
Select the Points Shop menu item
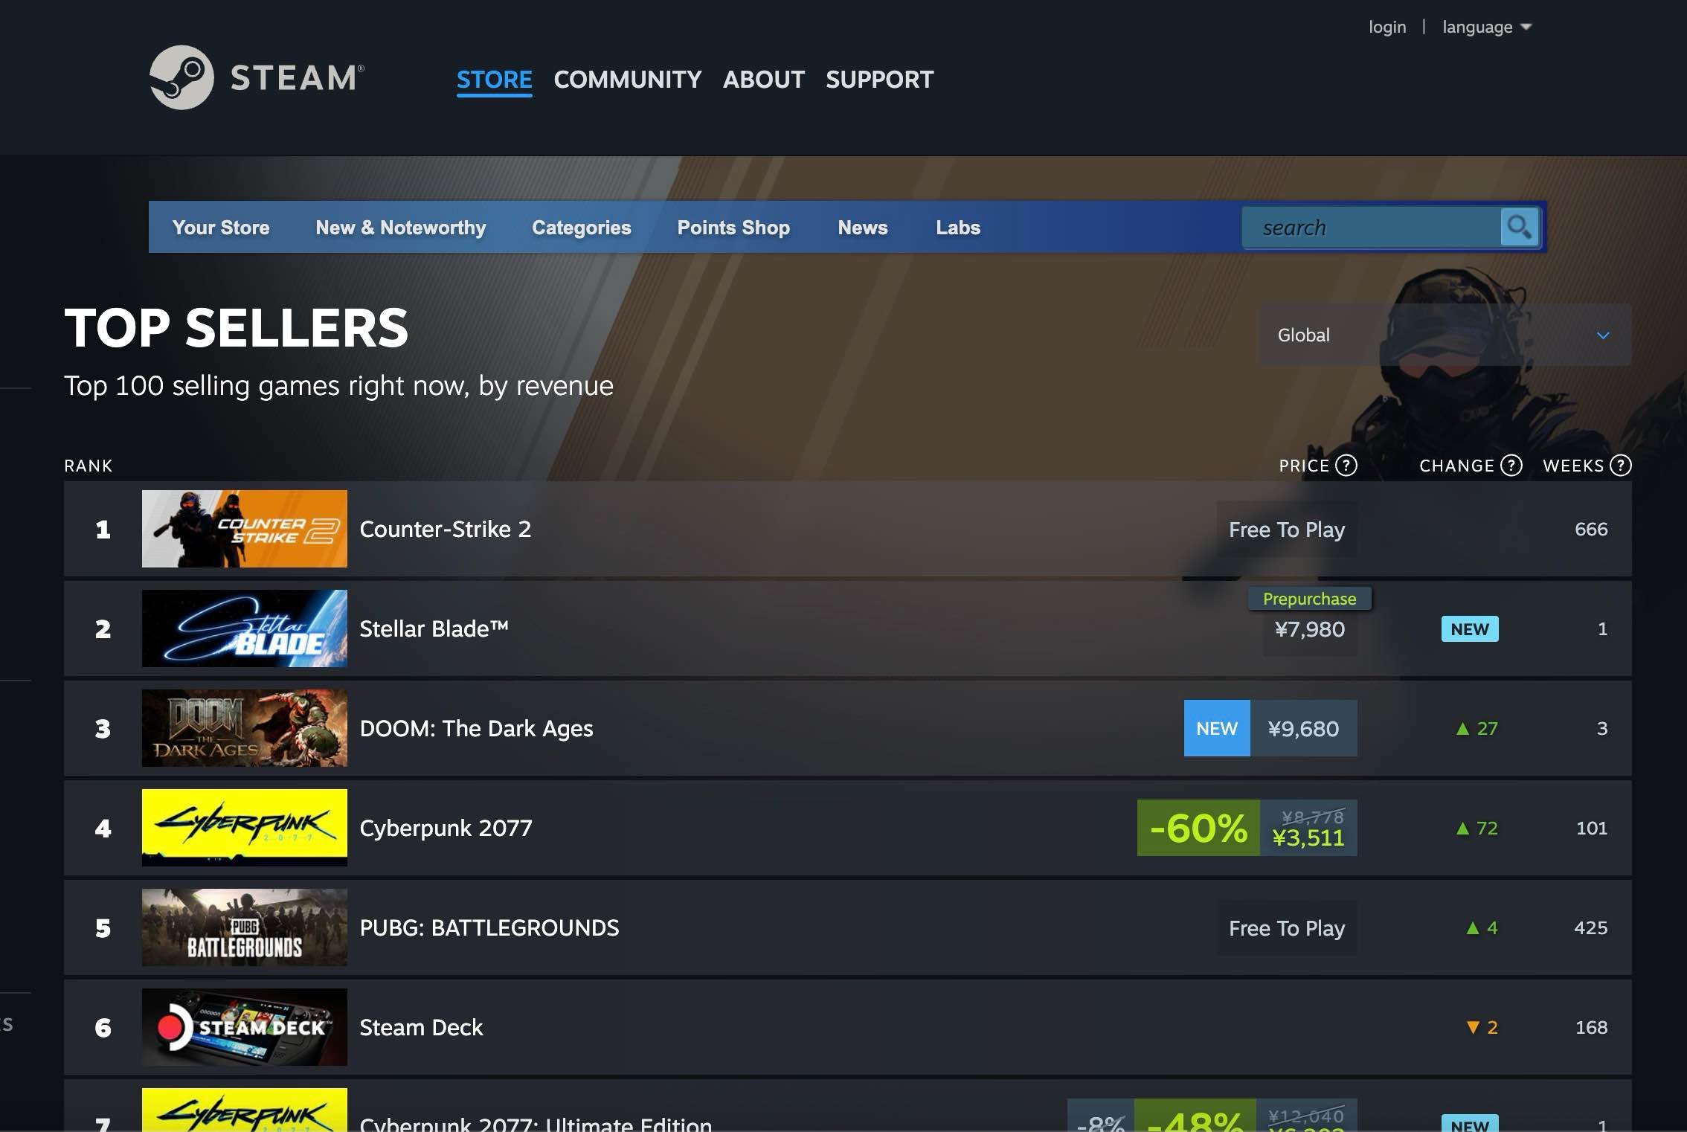(733, 228)
